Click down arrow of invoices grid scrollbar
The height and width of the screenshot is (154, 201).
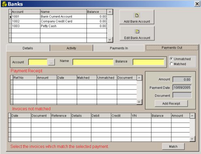[192, 139]
